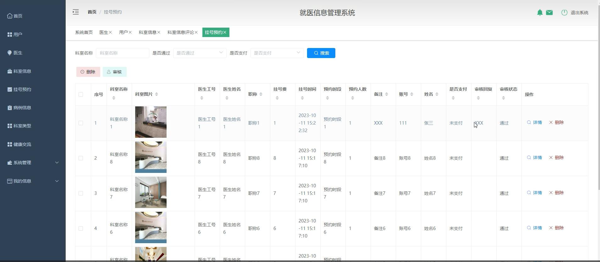Open messages via the envelope icon
Viewport: 600px width, 262px height.
[x=549, y=13]
